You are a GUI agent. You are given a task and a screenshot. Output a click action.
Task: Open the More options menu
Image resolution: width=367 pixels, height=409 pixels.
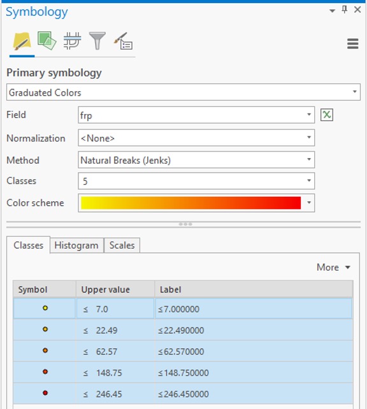(x=333, y=268)
